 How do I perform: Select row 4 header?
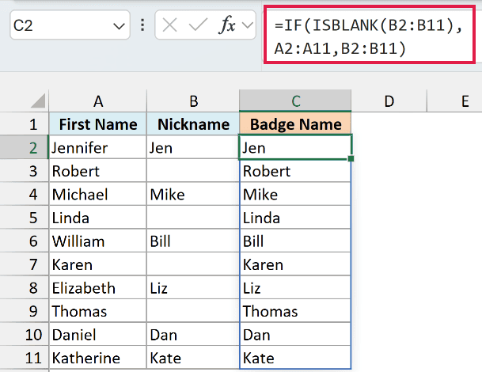pyautogui.click(x=25, y=194)
